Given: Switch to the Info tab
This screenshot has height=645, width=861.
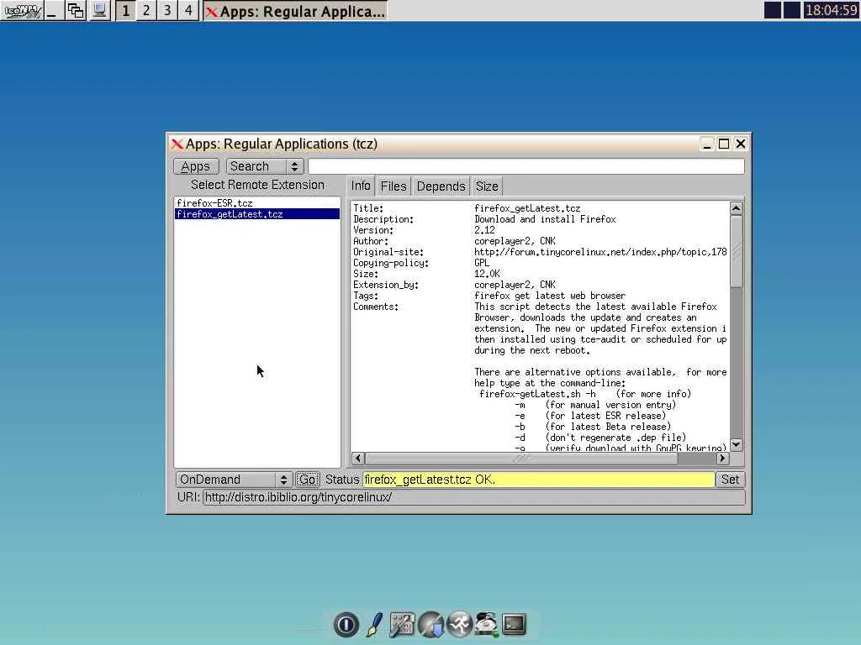Looking at the screenshot, I should pos(361,186).
